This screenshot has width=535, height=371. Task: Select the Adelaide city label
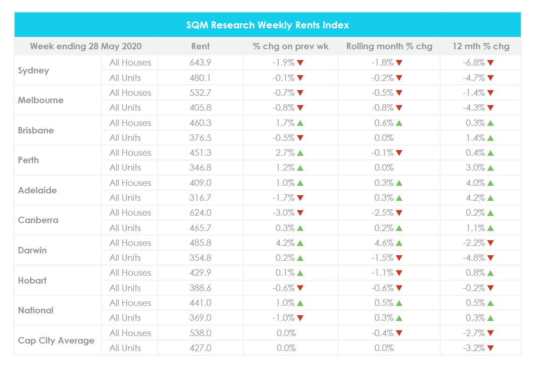click(37, 190)
